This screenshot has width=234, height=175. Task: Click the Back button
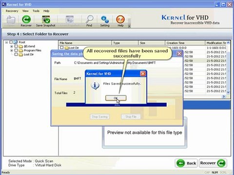186,163
